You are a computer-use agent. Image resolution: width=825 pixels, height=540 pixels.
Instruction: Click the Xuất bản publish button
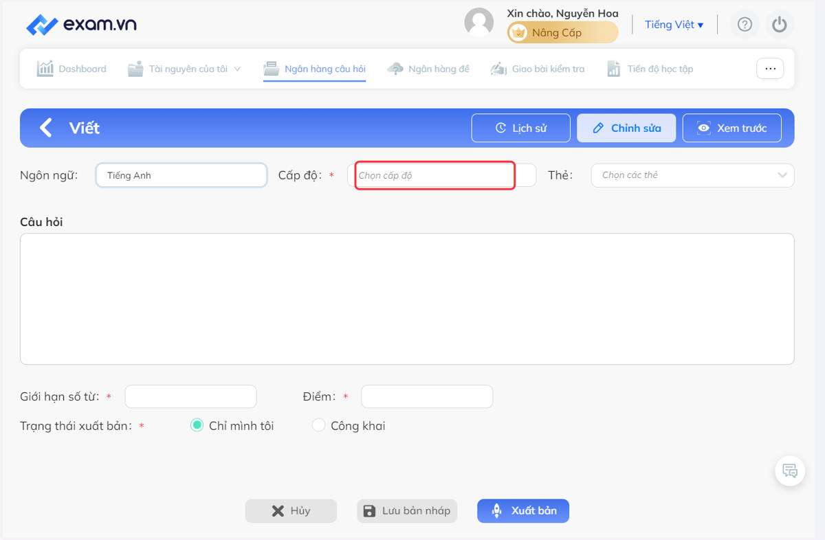pyautogui.click(x=523, y=511)
